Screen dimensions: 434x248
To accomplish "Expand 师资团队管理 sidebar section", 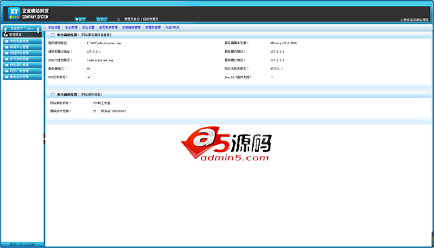I will [x=22, y=65].
